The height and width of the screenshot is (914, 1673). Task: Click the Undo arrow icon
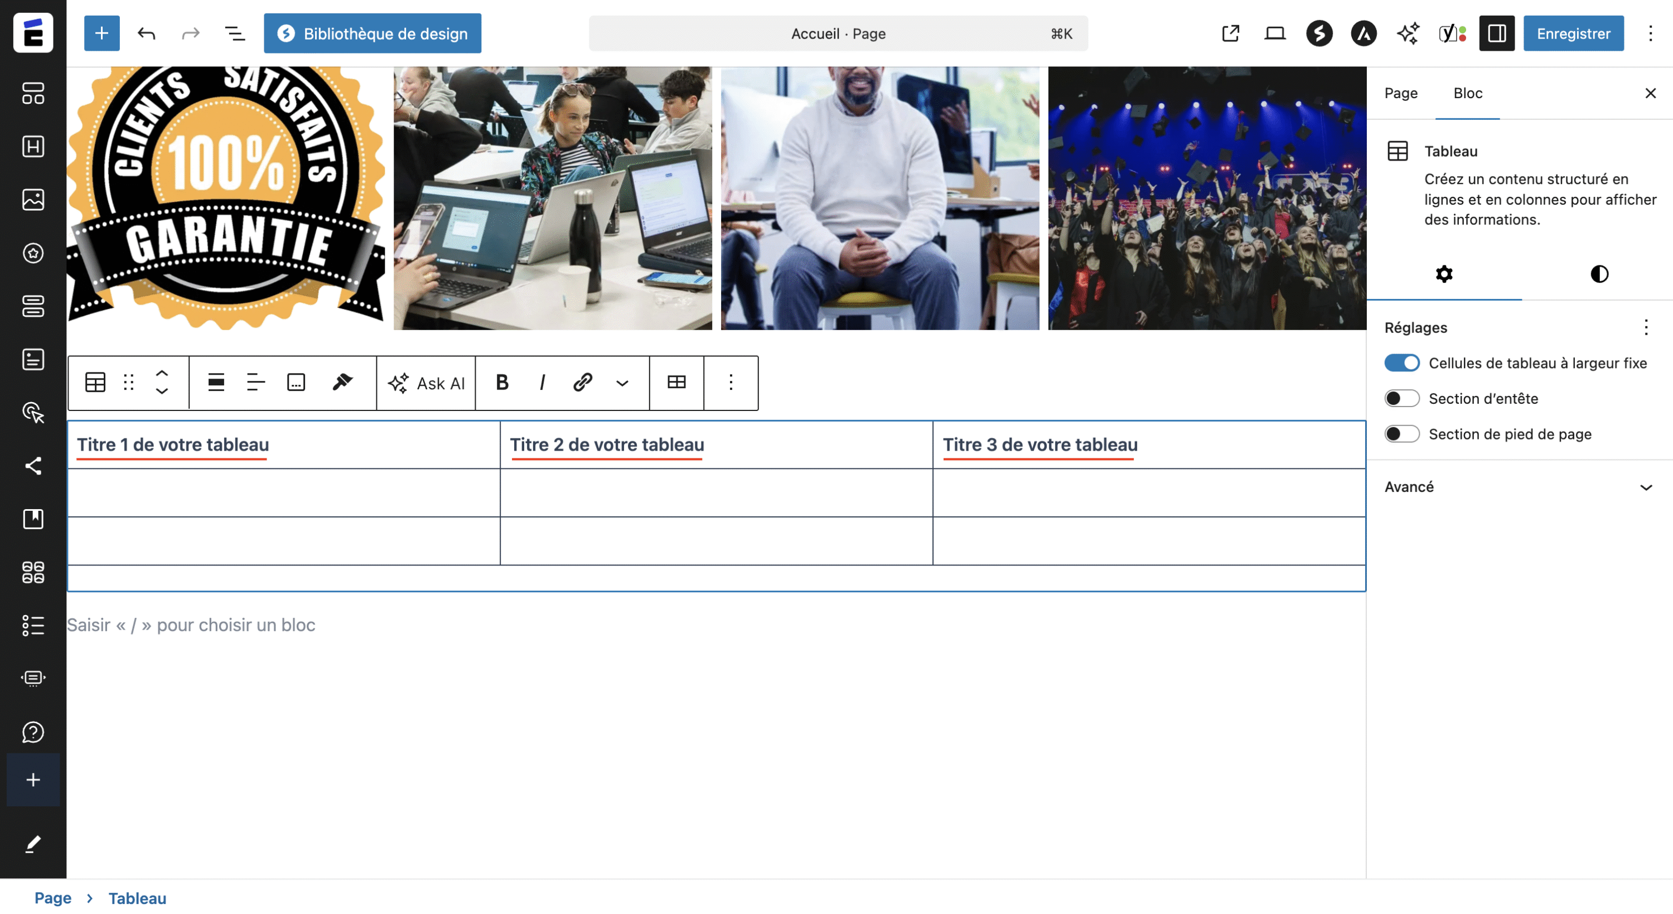click(x=146, y=33)
